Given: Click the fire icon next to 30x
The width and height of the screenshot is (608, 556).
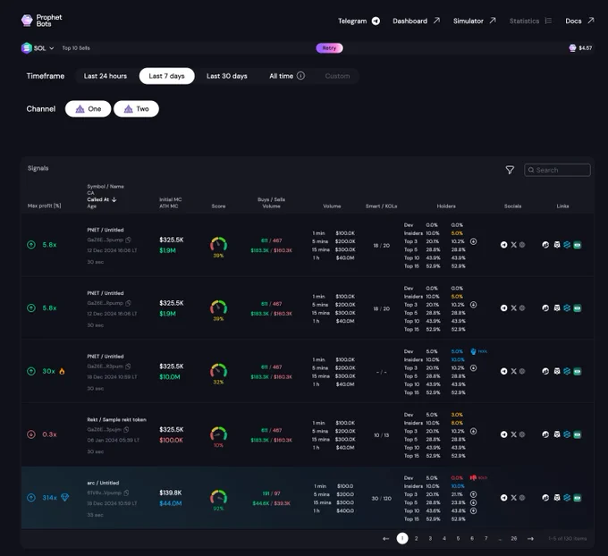Looking at the screenshot, I should (x=62, y=371).
